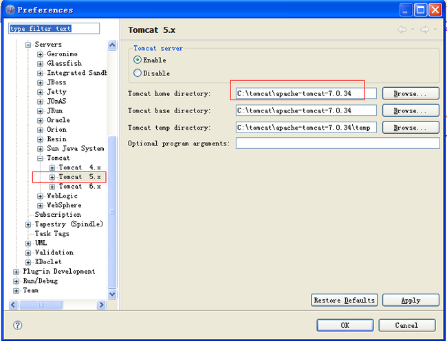
Task: Click the Tomcat base directory field
Action: 306,110
